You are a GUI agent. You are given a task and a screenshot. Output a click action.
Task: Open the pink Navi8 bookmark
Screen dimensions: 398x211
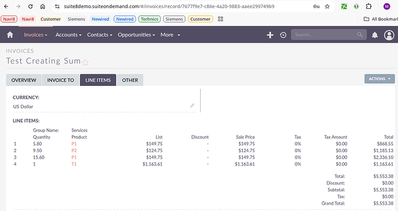coord(28,19)
